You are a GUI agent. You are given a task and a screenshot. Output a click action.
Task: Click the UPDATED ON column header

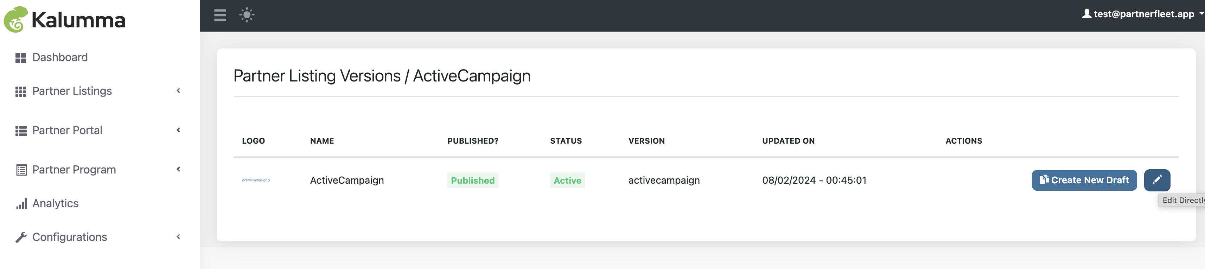point(788,141)
